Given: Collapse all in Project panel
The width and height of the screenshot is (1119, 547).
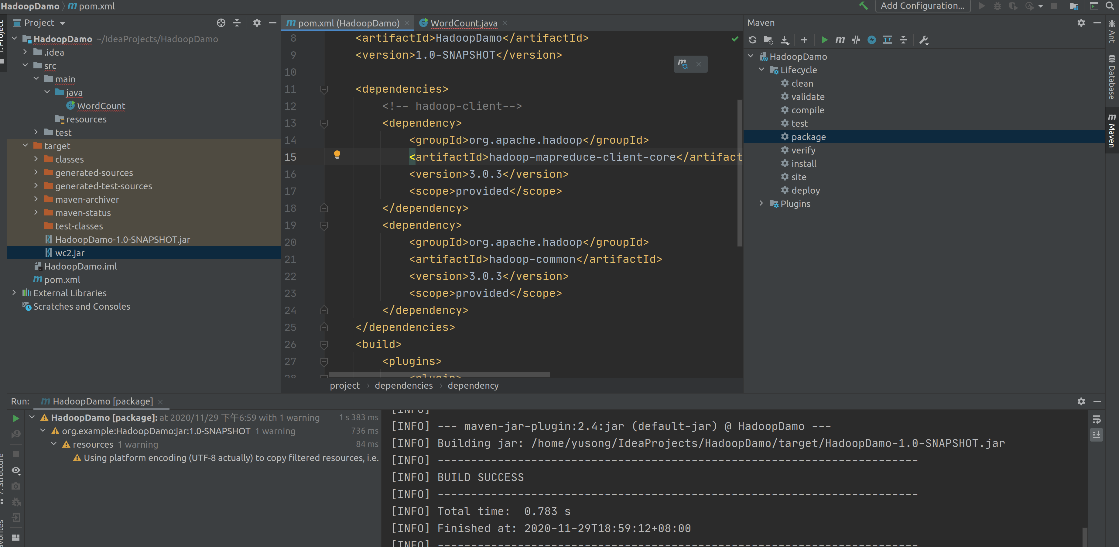Looking at the screenshot, I should tap(237, 22).
